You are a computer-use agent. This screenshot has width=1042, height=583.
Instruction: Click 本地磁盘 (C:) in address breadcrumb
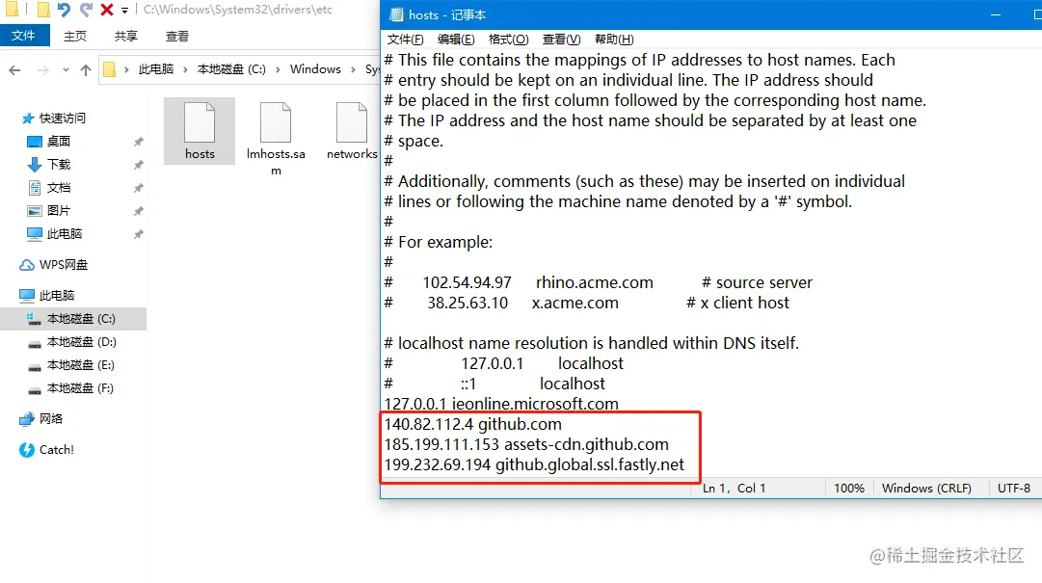click(x=231, y=69)
